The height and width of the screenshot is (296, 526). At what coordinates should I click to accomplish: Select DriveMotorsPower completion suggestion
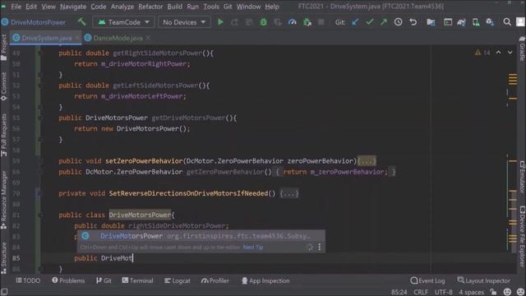[x=201, y=236]
